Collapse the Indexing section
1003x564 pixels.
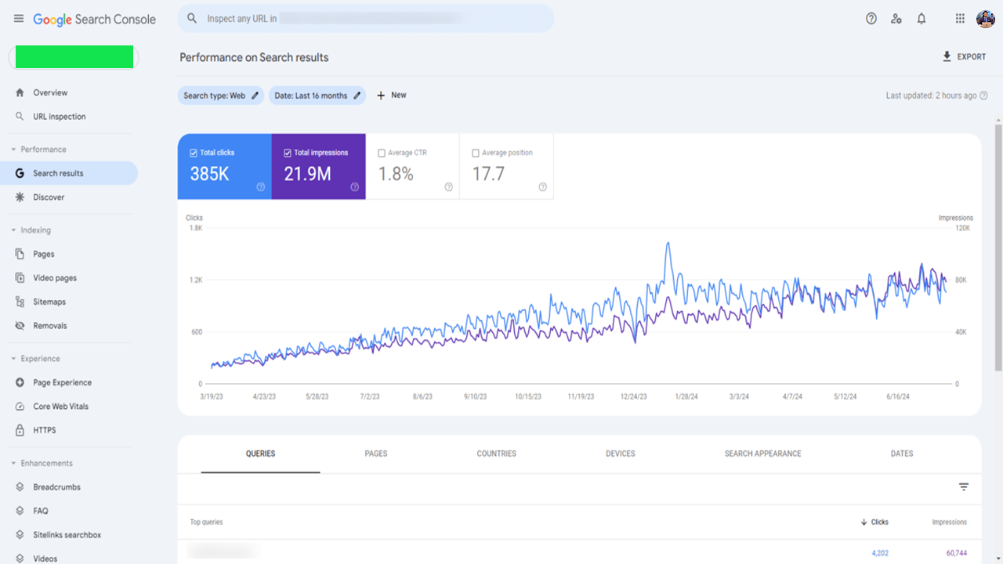click(13, 230)
